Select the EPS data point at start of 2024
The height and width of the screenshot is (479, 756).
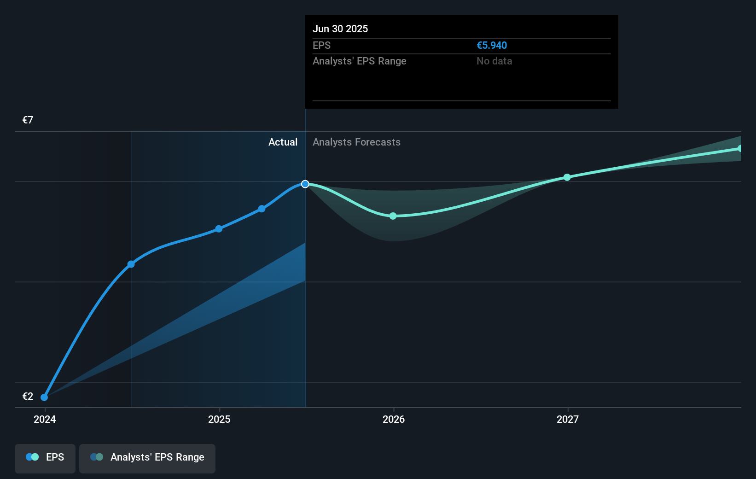pyautogui.click(x=44, y=397)
